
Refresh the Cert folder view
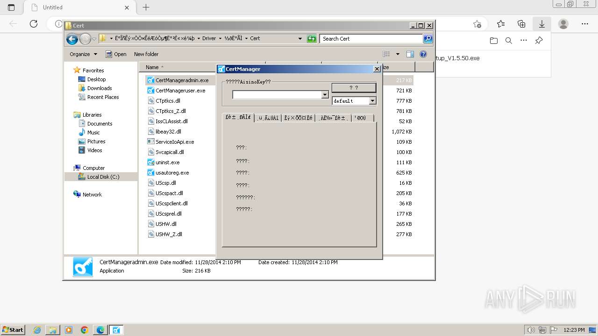pyautogui.click(x=312, y=39)
